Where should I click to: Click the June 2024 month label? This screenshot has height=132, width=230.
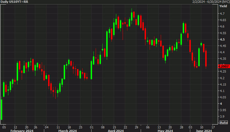(204, 131)
